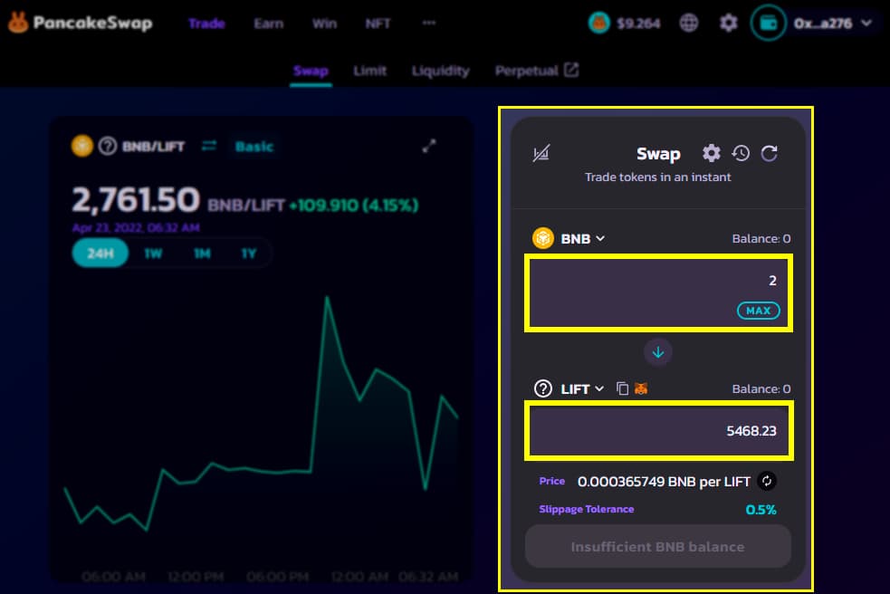Click the MAX button
This screenshot has height=594, width=890.
pos(759,311)
